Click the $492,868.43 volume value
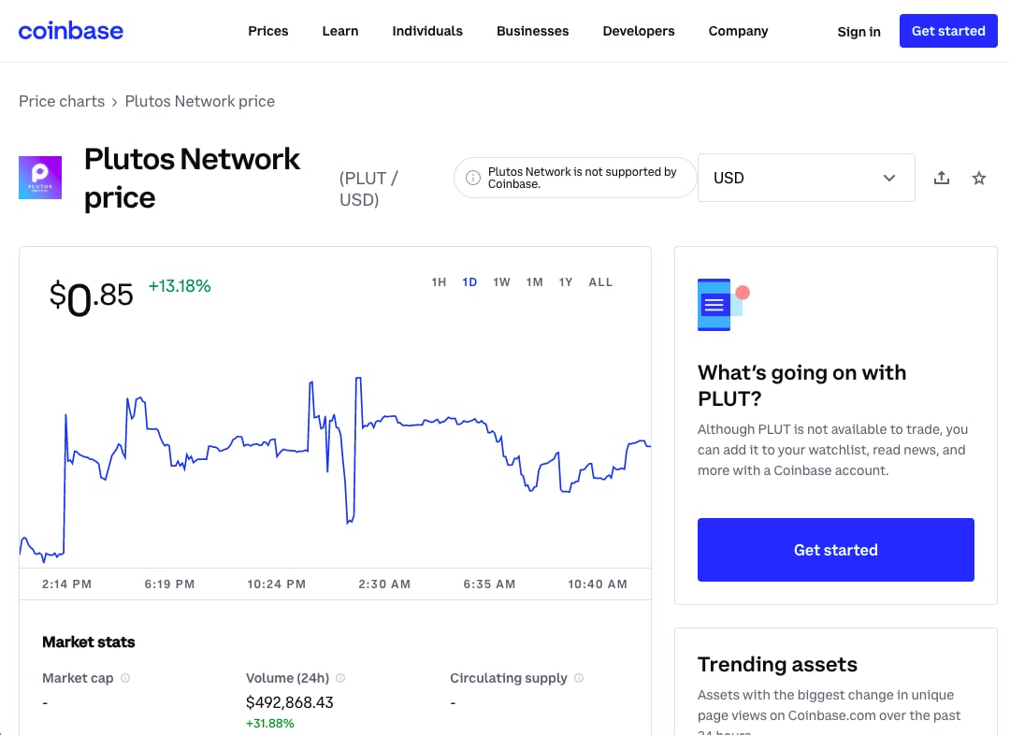Image resolution: width=1010 pixels, height=735 pixels. point(290,702)
